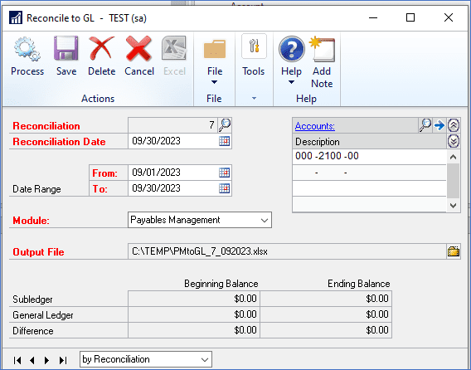Open the Help dropdown menu
Image resolution: width=471 pixels, height=370 pixels.
coord(291,75)
